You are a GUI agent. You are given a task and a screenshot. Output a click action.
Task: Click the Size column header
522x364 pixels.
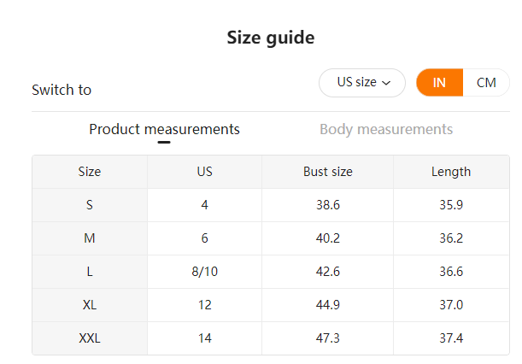point(90,172)
